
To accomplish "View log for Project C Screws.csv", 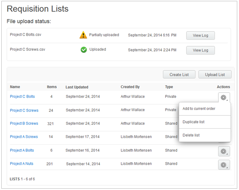I will (x=200, y=50).
